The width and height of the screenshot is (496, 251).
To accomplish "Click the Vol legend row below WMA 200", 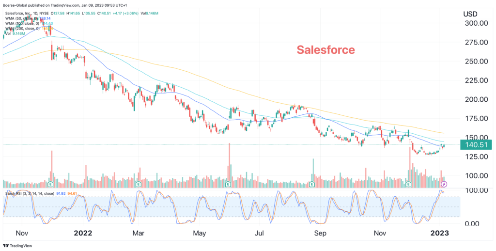I will click(x=15, y=33).
